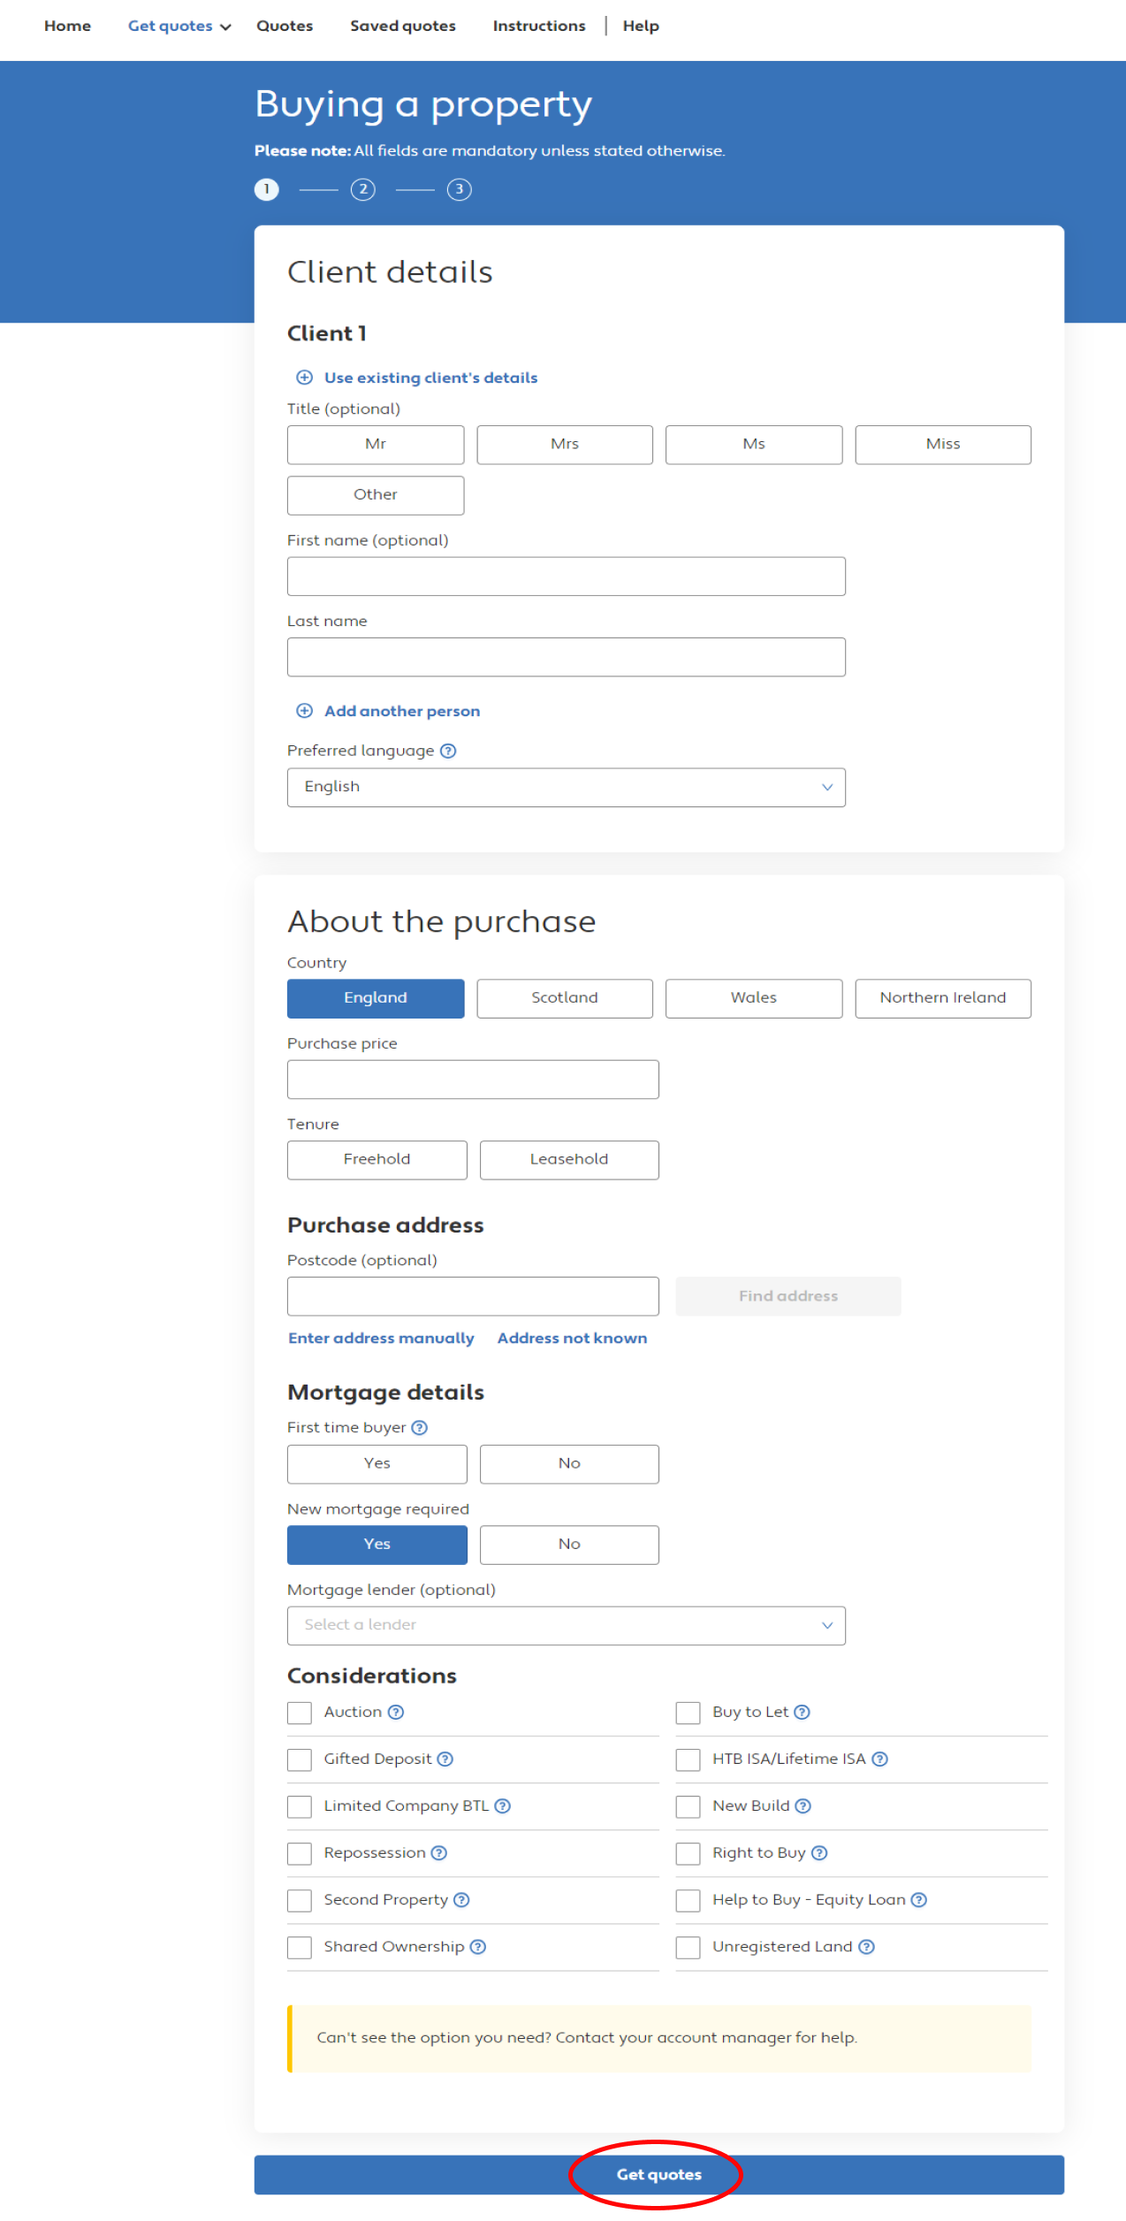This screenshot has height=2221, width=1126.
Task: Expand Get quotes navigation menu
Action: pos(179,26)
